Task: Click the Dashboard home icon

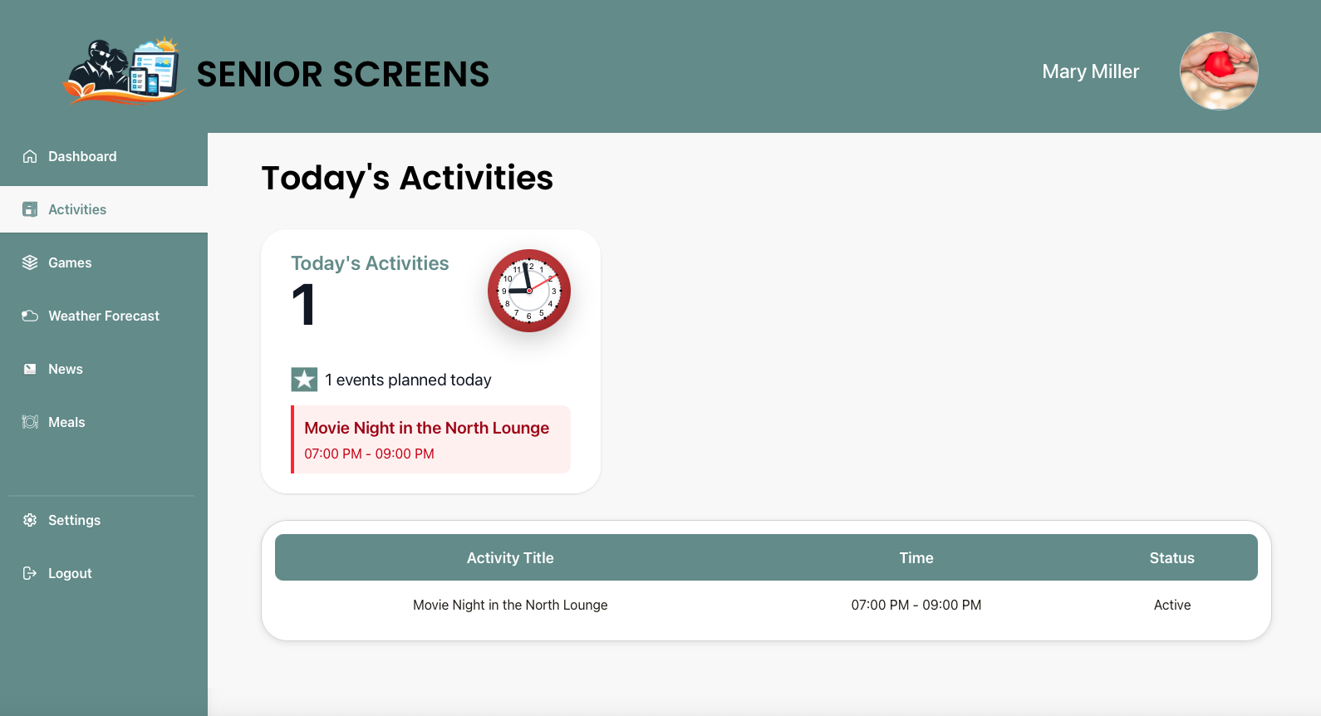Action: pyautogui.click(x=30, y=156)
